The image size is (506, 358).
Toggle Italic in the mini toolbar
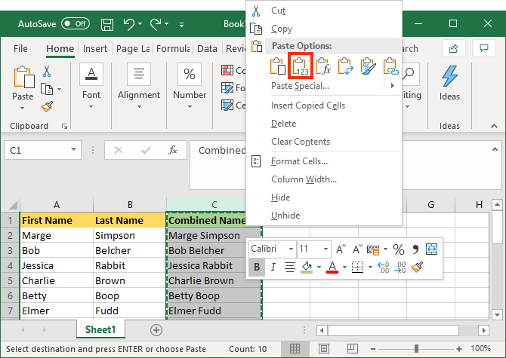click(x=273, y=267)
